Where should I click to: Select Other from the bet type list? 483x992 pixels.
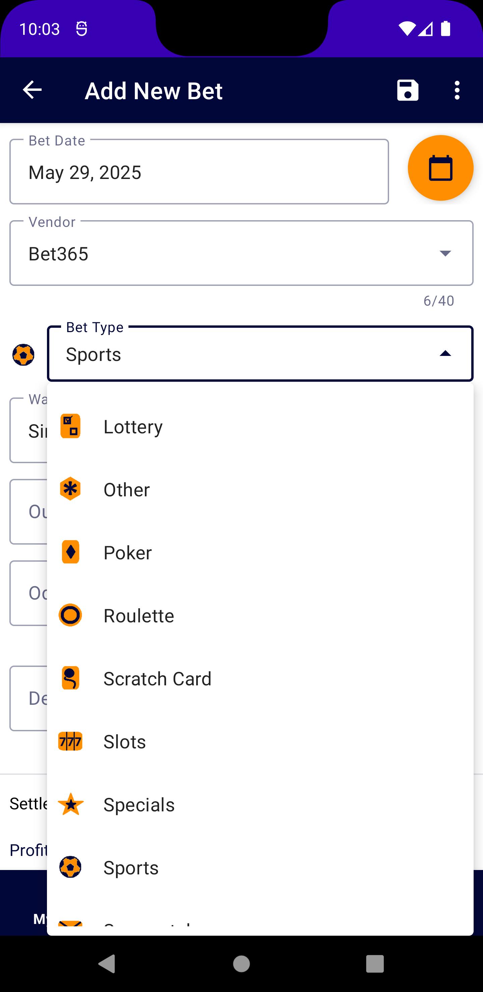coord(260,489)
